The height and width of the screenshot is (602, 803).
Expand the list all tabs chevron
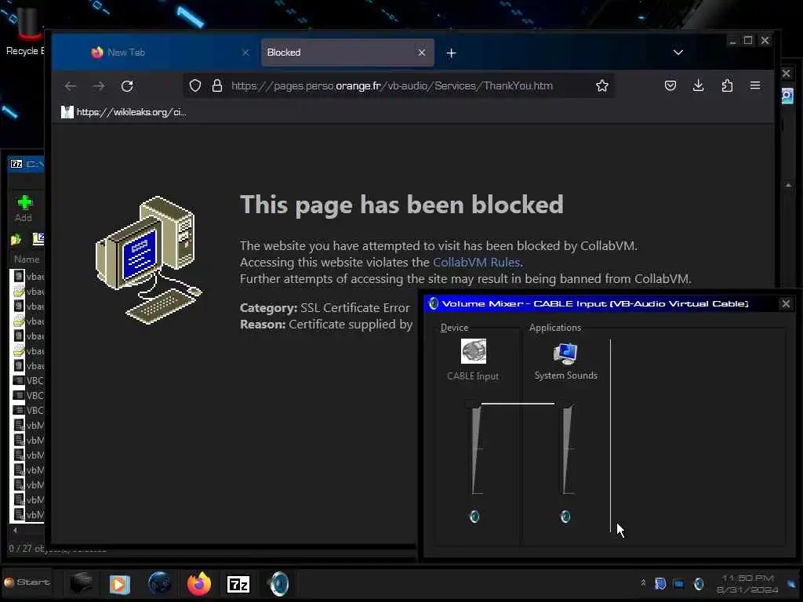coord(678,53)
